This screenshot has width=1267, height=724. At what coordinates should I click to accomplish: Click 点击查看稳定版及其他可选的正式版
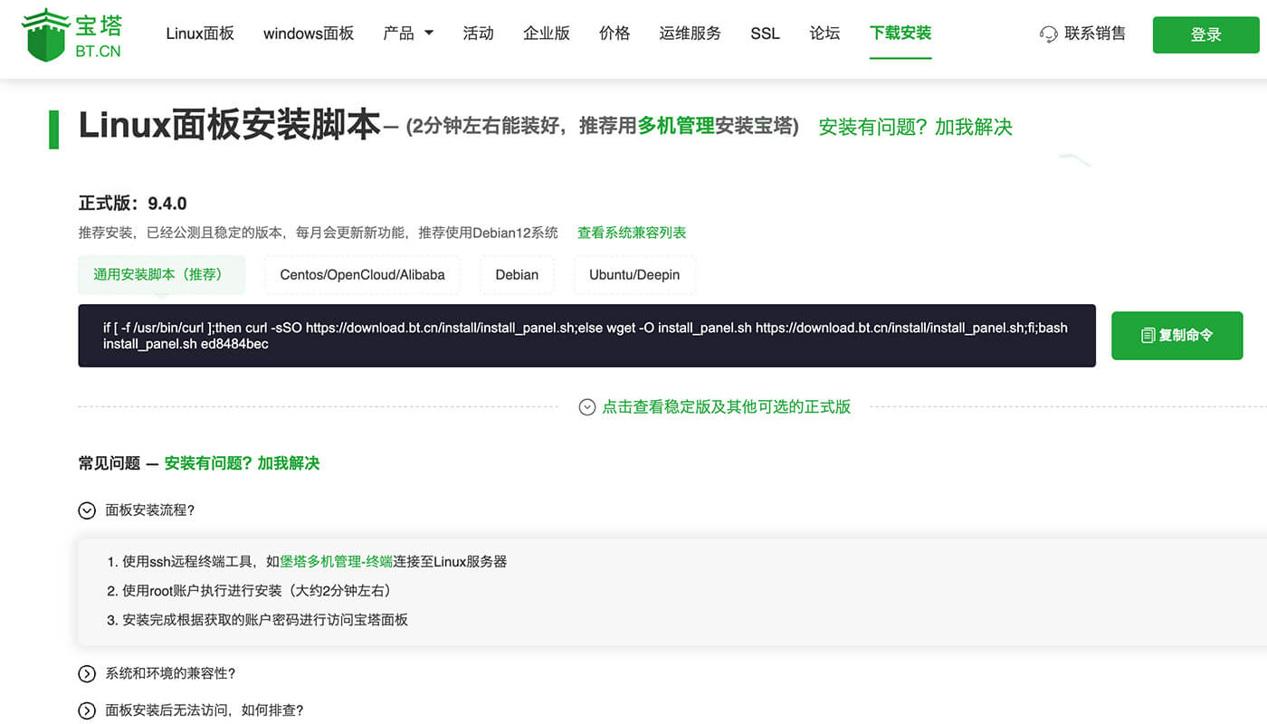pos(727,407)
